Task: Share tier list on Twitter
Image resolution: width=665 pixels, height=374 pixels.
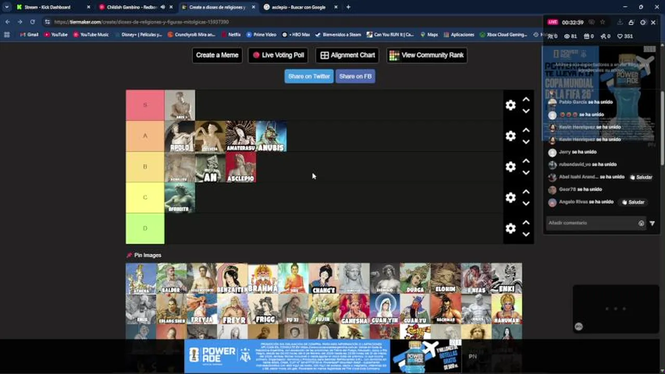Action: (309, 76)
